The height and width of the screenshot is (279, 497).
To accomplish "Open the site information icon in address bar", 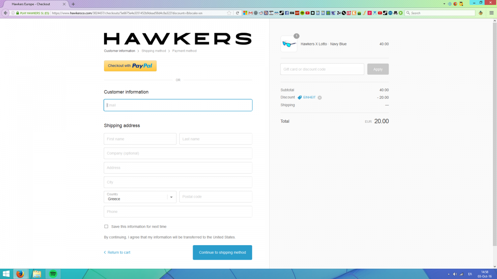I will tap(13, 13).
